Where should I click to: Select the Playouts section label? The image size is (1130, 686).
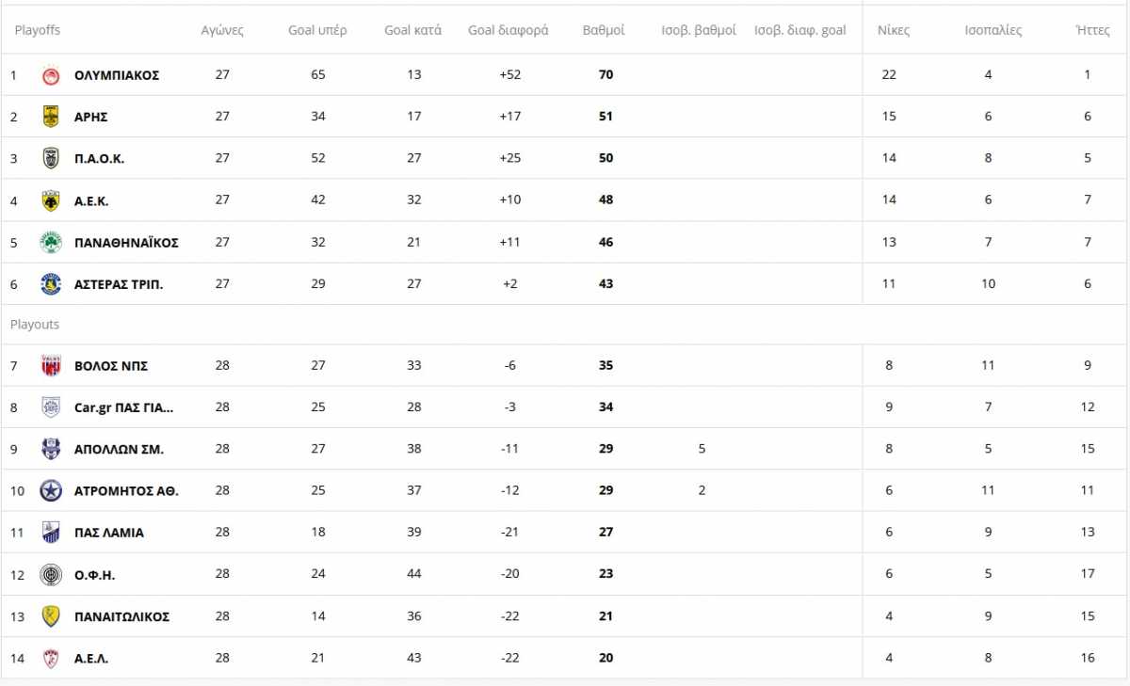(35, 324)
